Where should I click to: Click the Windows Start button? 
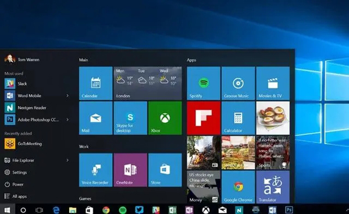[7, 210]
